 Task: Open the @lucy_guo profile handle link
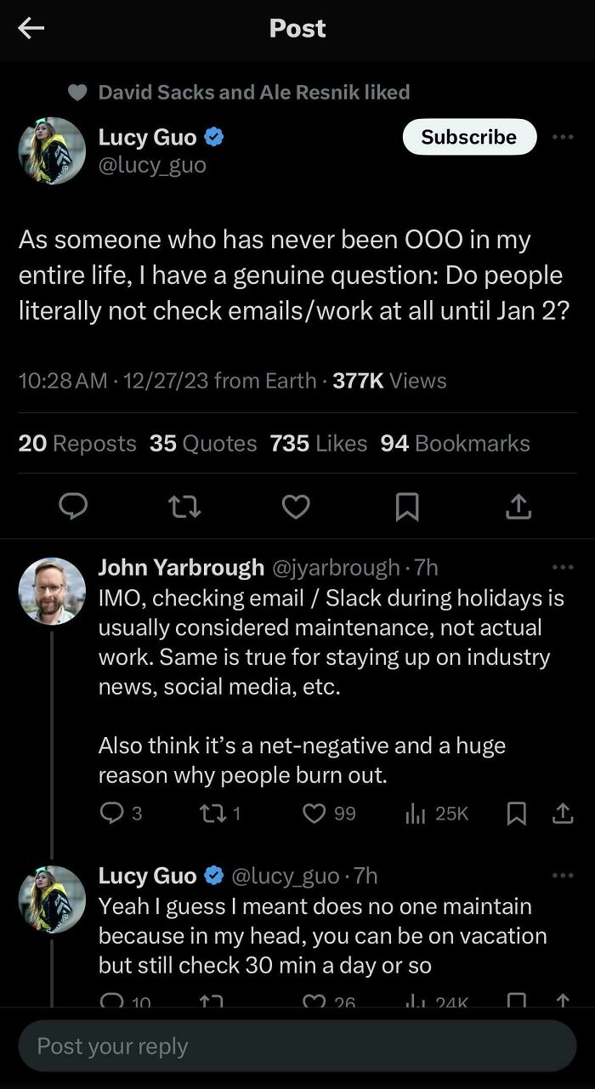[152, 164]
